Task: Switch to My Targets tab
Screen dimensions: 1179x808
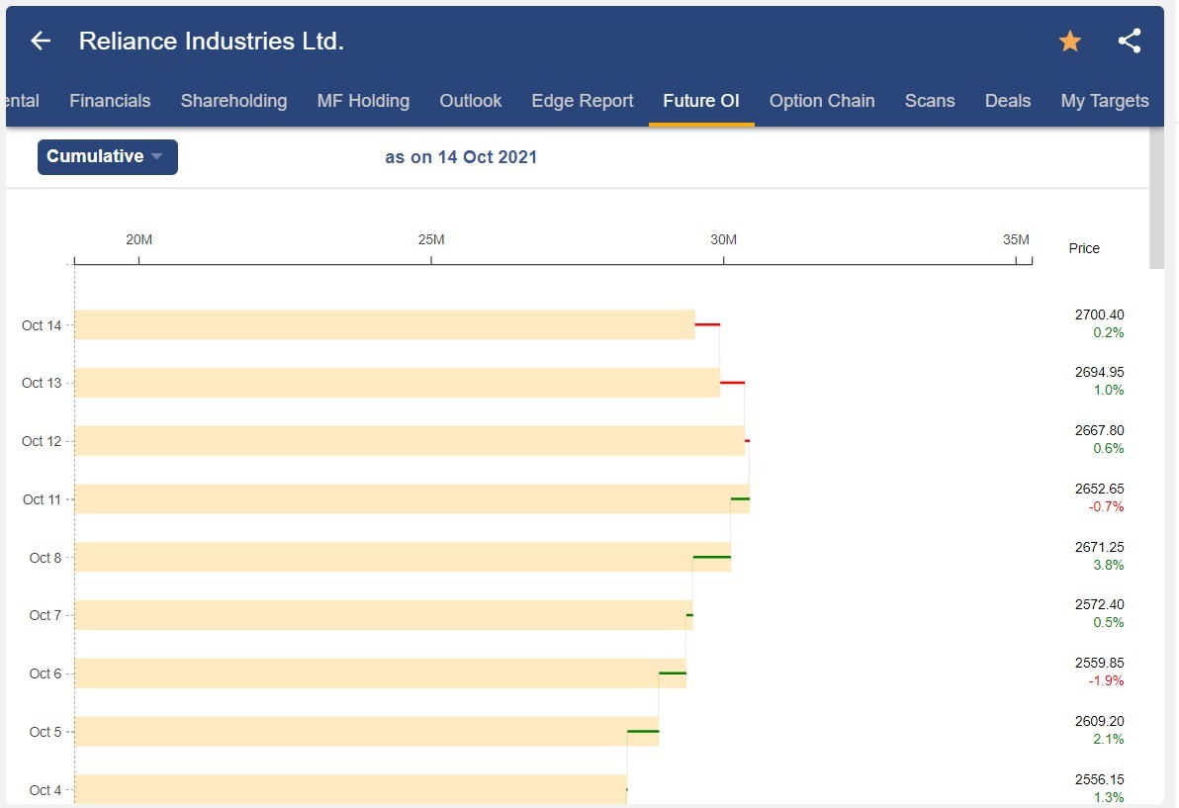Action: [x=1105, y=100]
